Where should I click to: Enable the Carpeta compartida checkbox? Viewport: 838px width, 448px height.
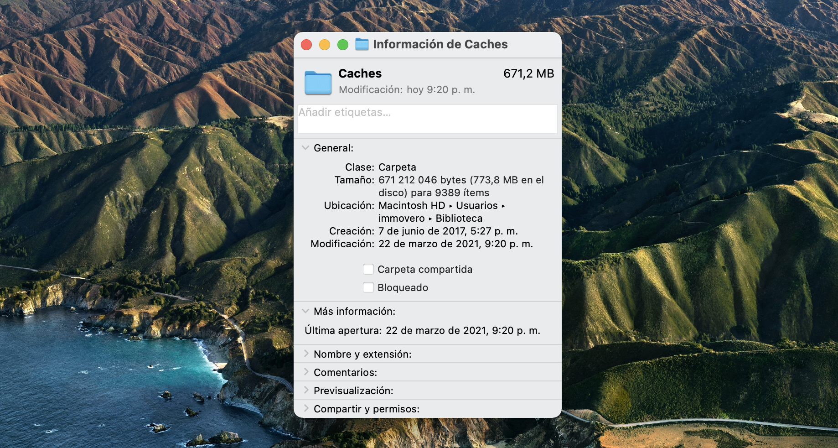point(368,269)
